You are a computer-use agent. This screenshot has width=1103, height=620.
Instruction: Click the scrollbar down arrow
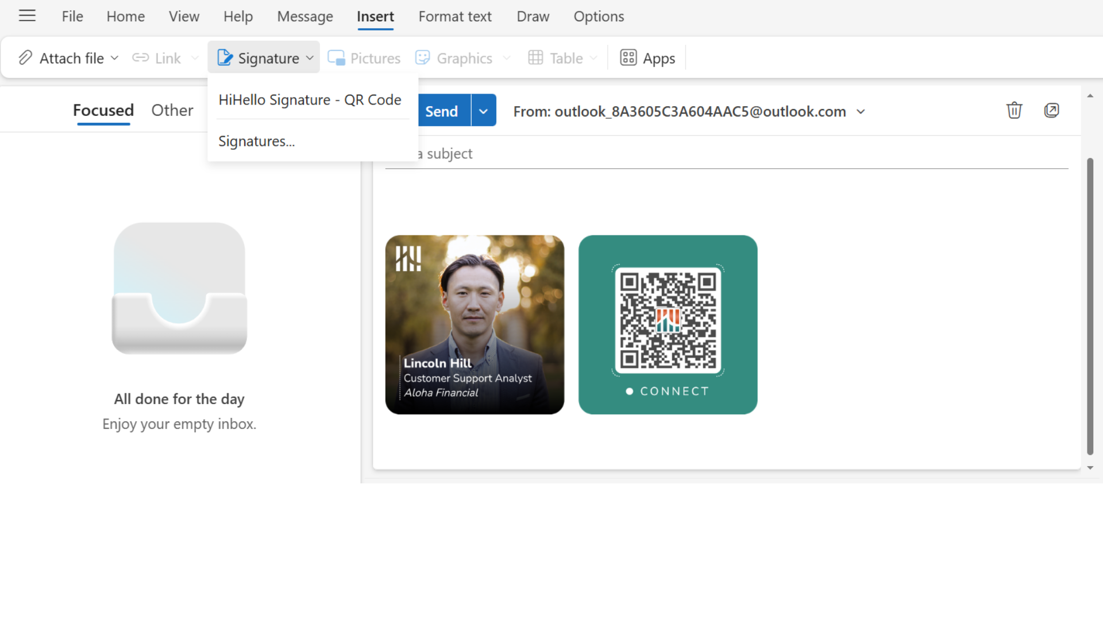(x=1090, y=468)
